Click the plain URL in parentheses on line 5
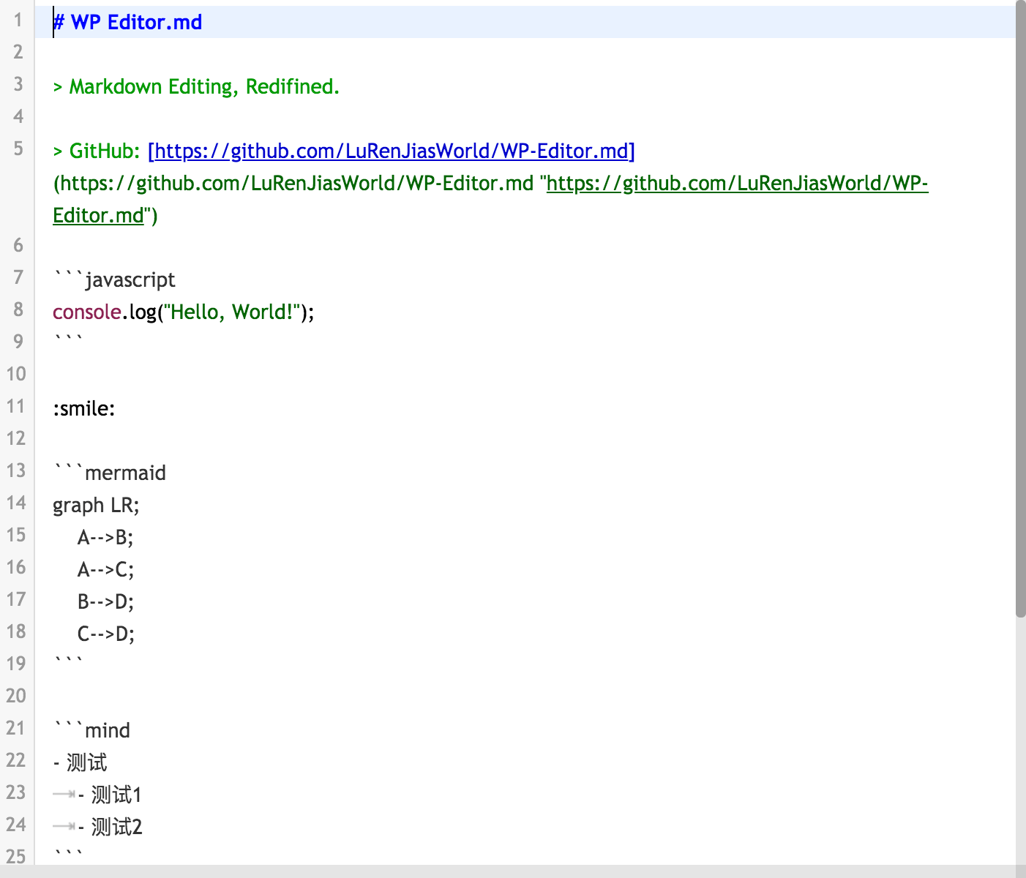This screenshot has height=878, width=1026. coord(296,183)
